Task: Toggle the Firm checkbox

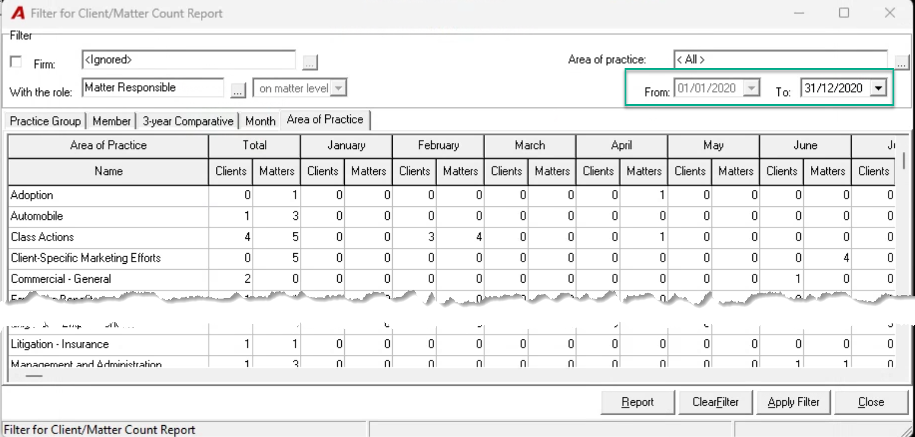Action: coord(17,61)
